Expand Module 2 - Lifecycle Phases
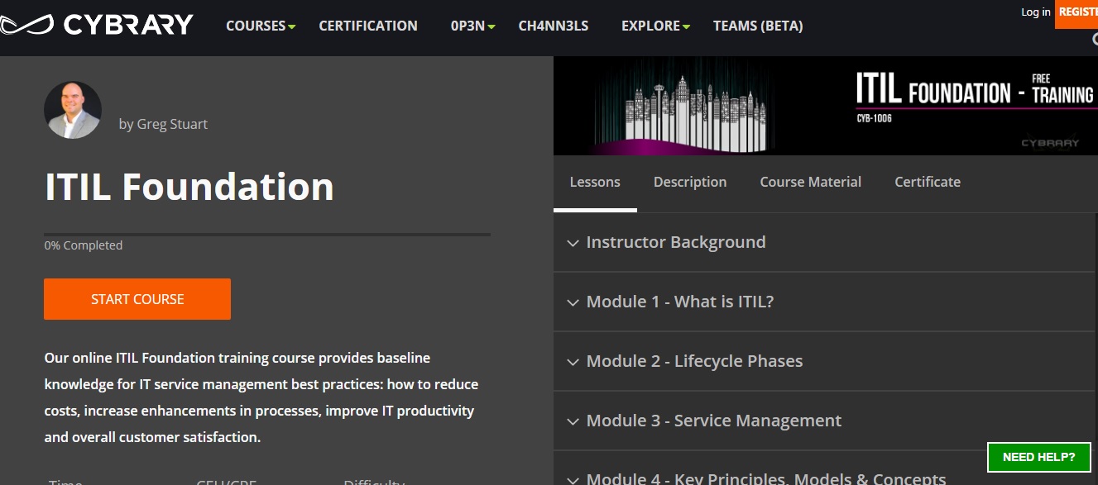 click(824, 362)
